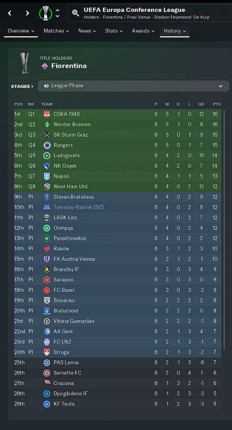Image resolution: width=232 pixels, height=430 pixels.
Task: Open the History tab dropdown
Action: pos(175,31)
